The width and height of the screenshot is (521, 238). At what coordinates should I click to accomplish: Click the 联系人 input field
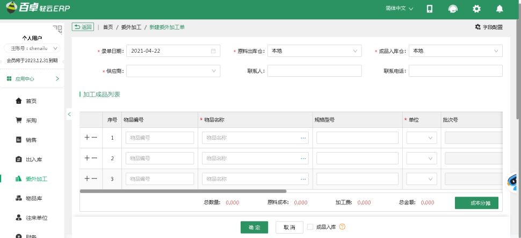314,71
